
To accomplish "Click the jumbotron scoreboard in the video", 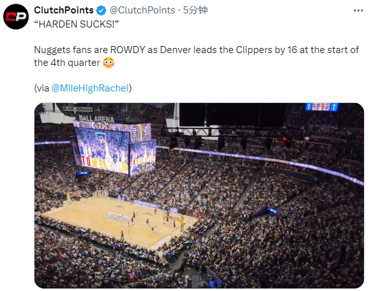I will tap(116, 149).
